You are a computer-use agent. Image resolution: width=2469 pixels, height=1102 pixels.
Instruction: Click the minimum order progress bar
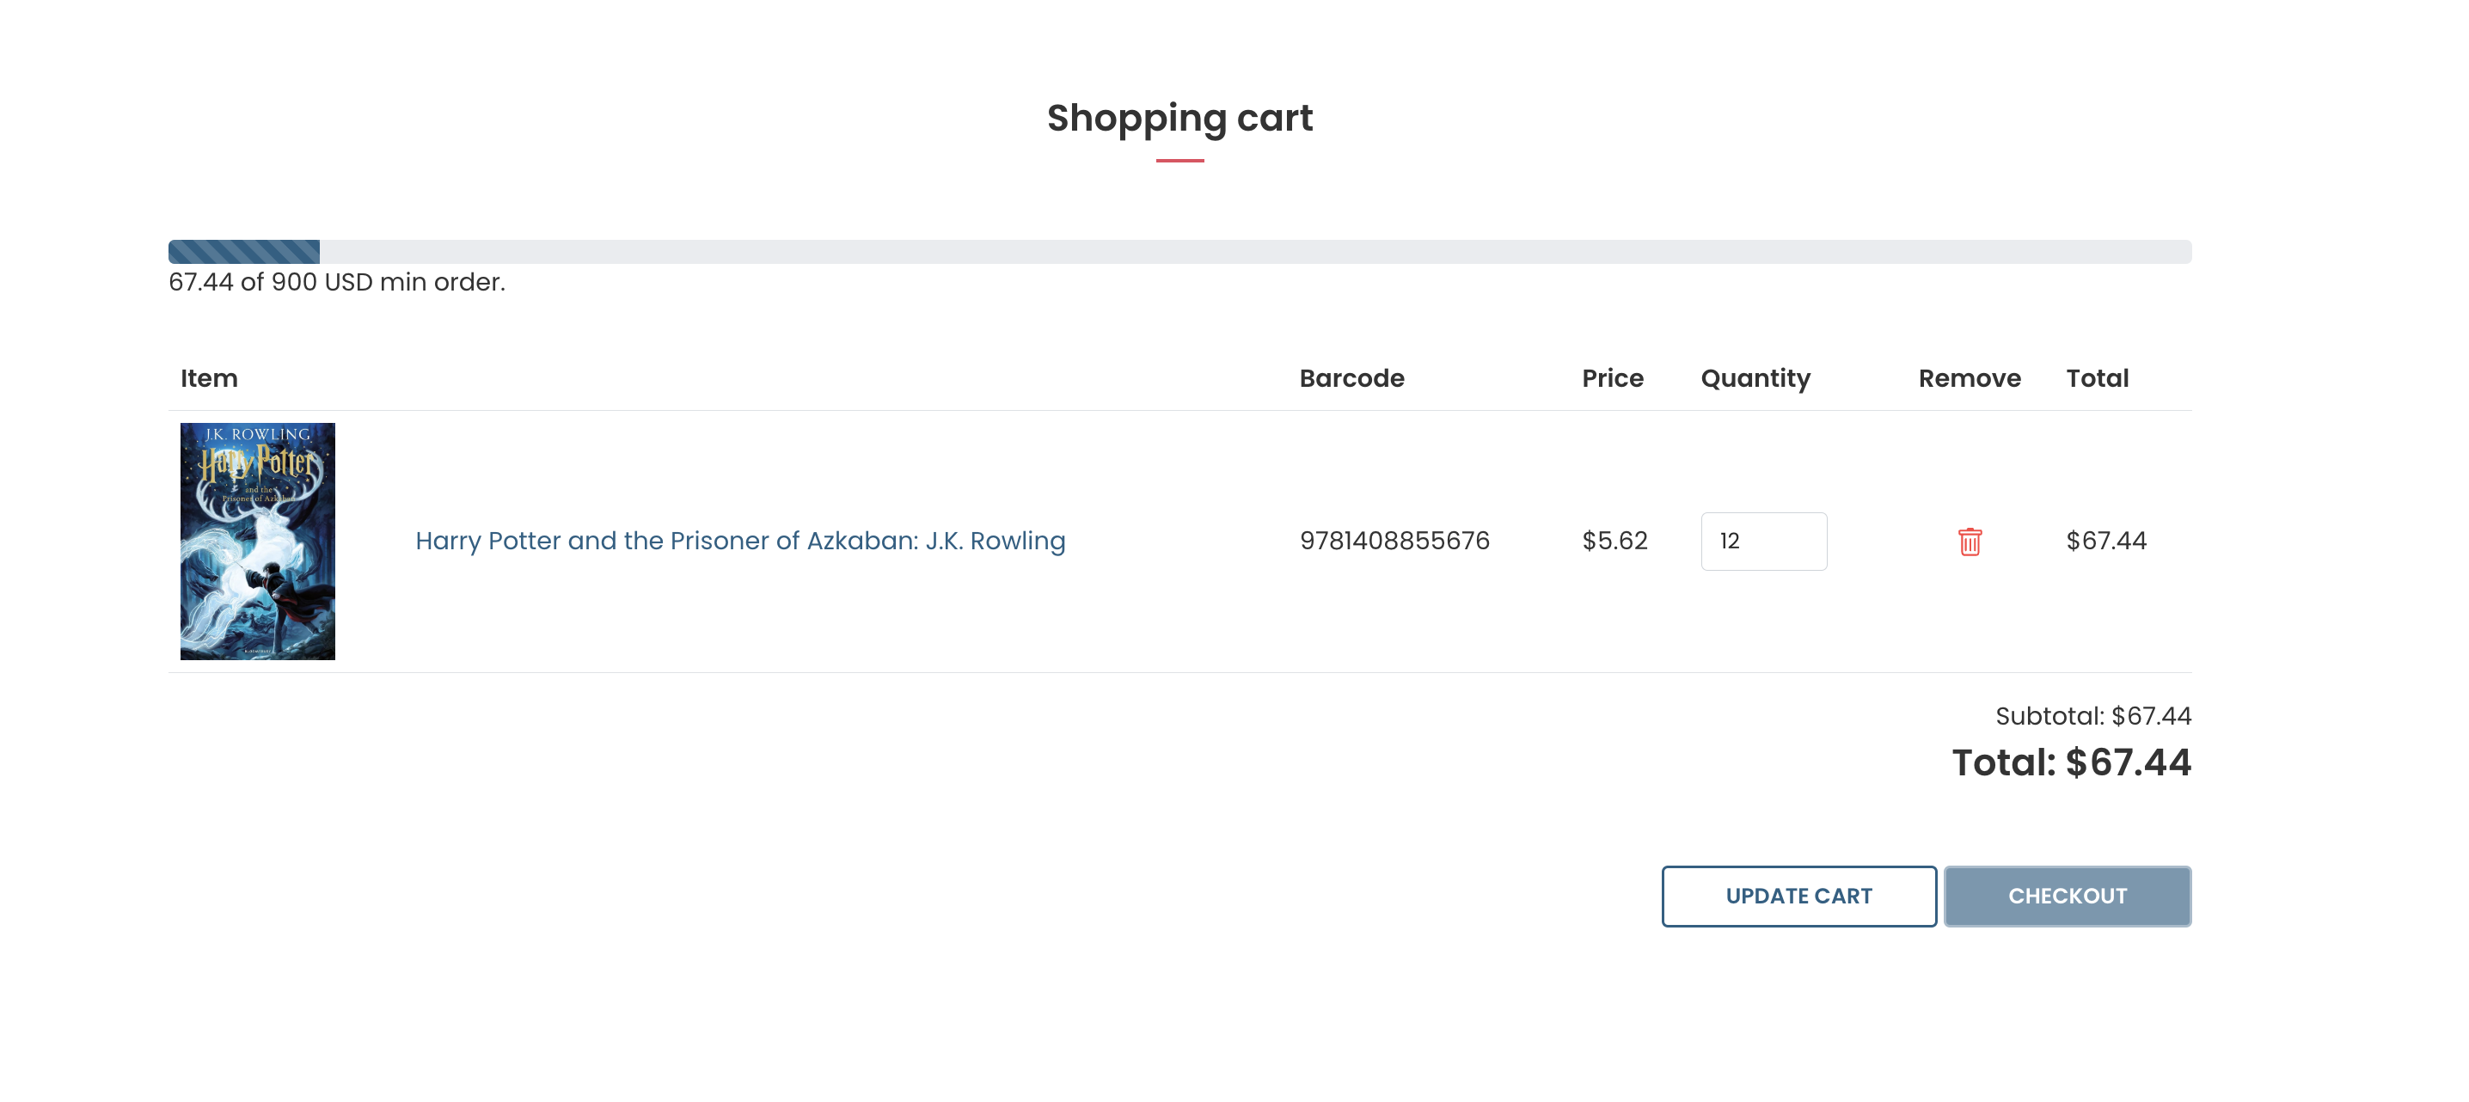tap(1179, 251)
